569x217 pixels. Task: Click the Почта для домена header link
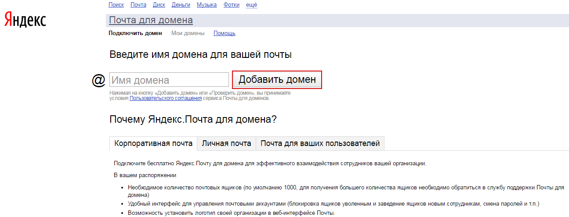[x=151, y=20]
